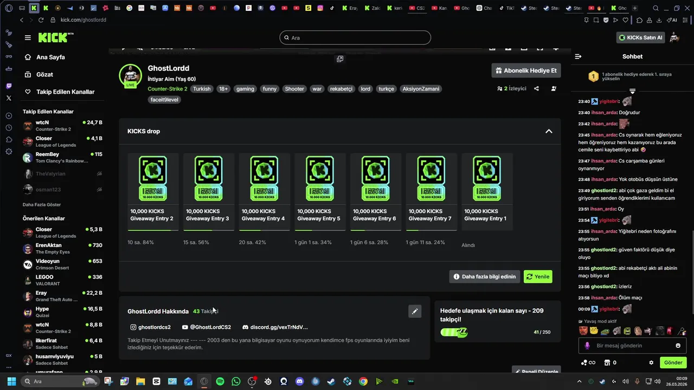
Task: Click the user-check follow icon beside share
Action: pyautogui.click(x=554, y=88)
